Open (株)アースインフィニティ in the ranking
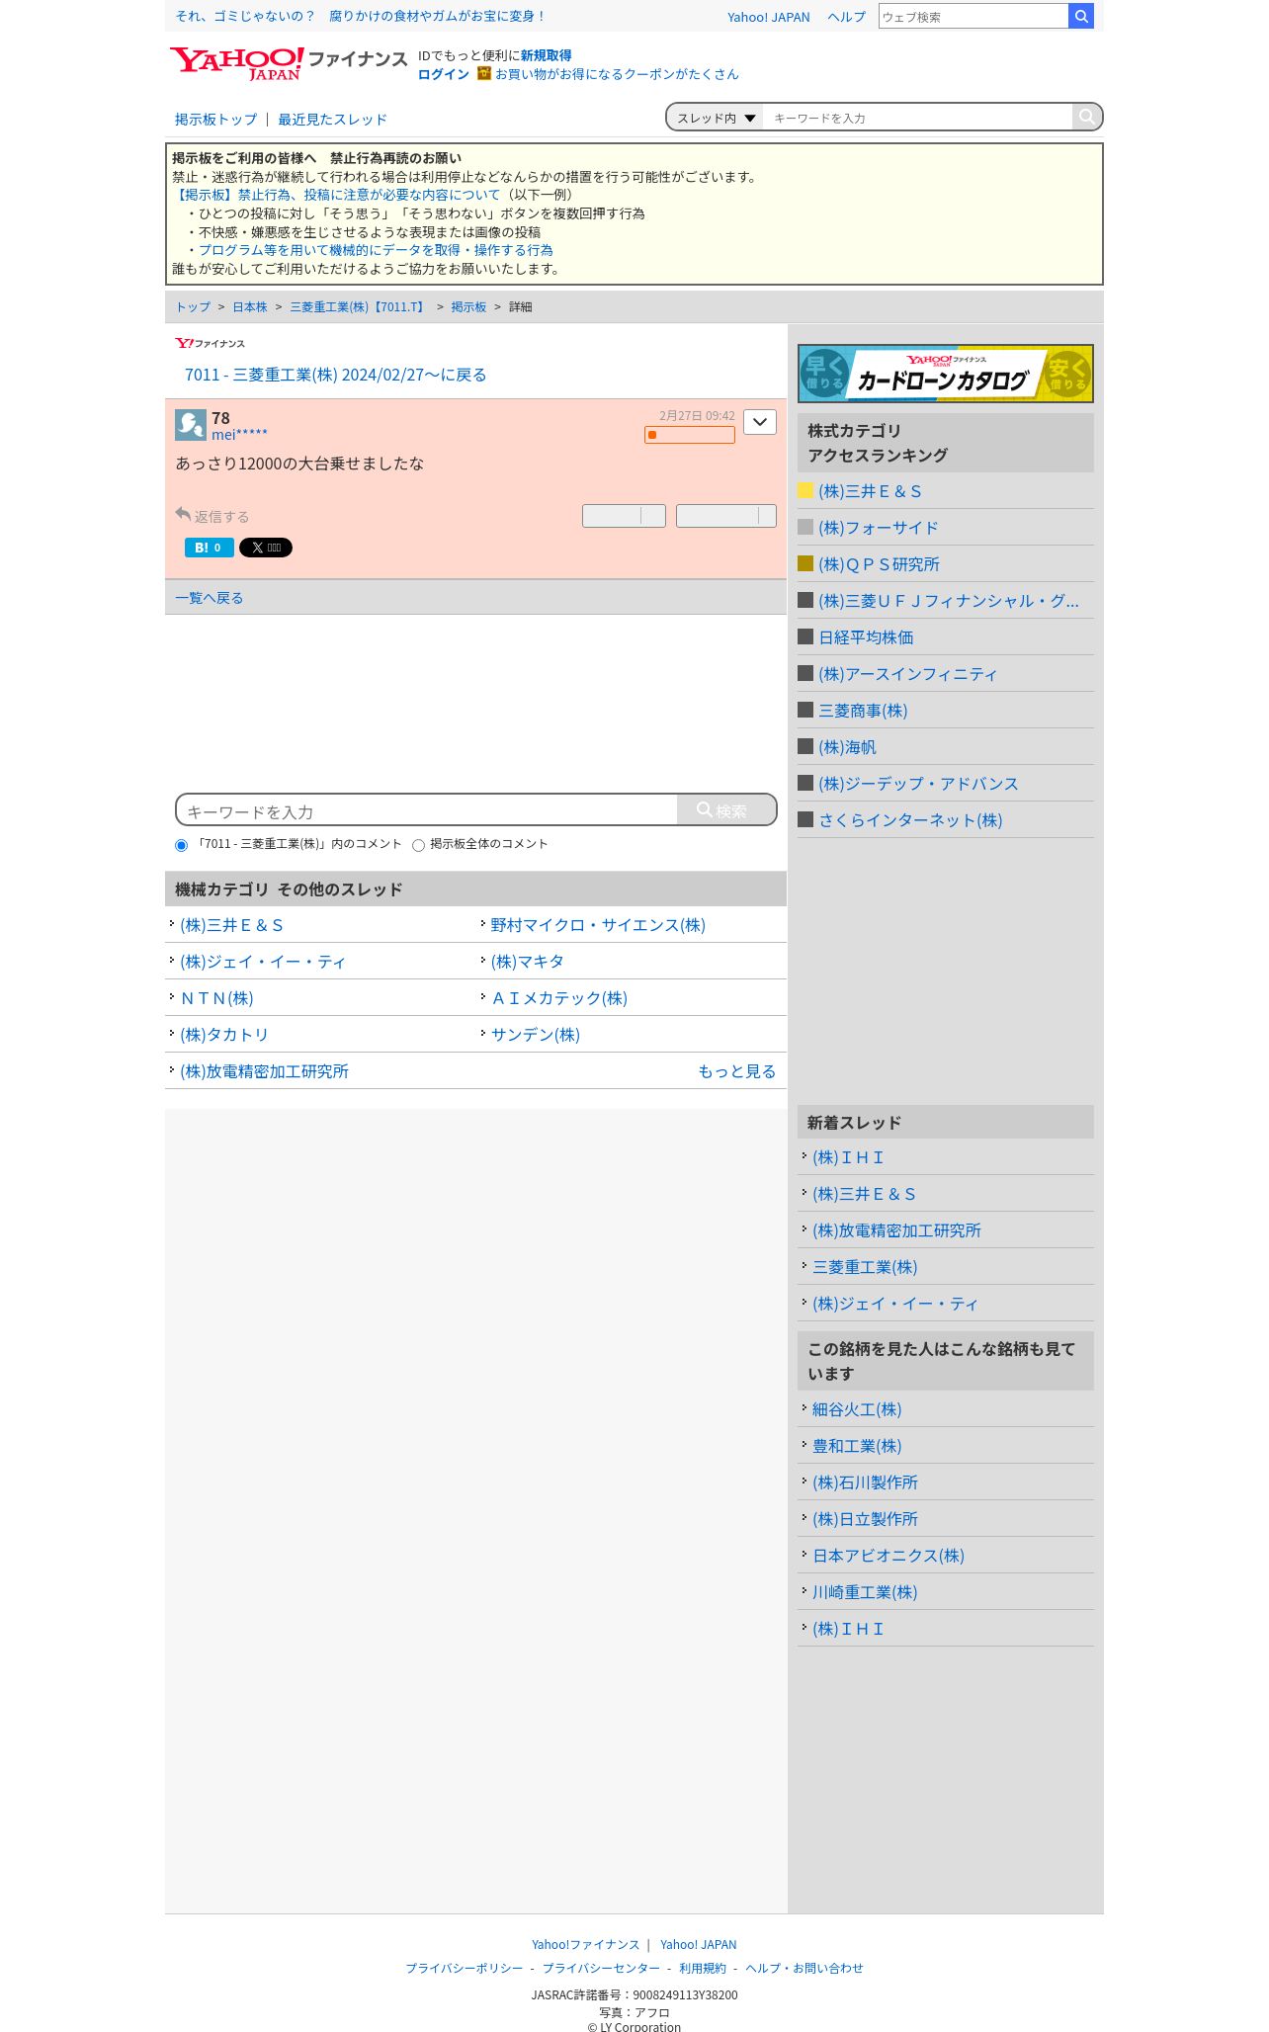 click(907, 674)
